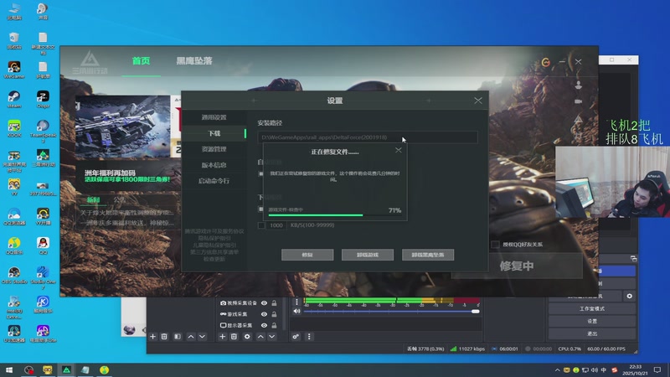670x377 pixels.
Task: Move source up with OBS sources up arrow
Action: coord(260,337)
